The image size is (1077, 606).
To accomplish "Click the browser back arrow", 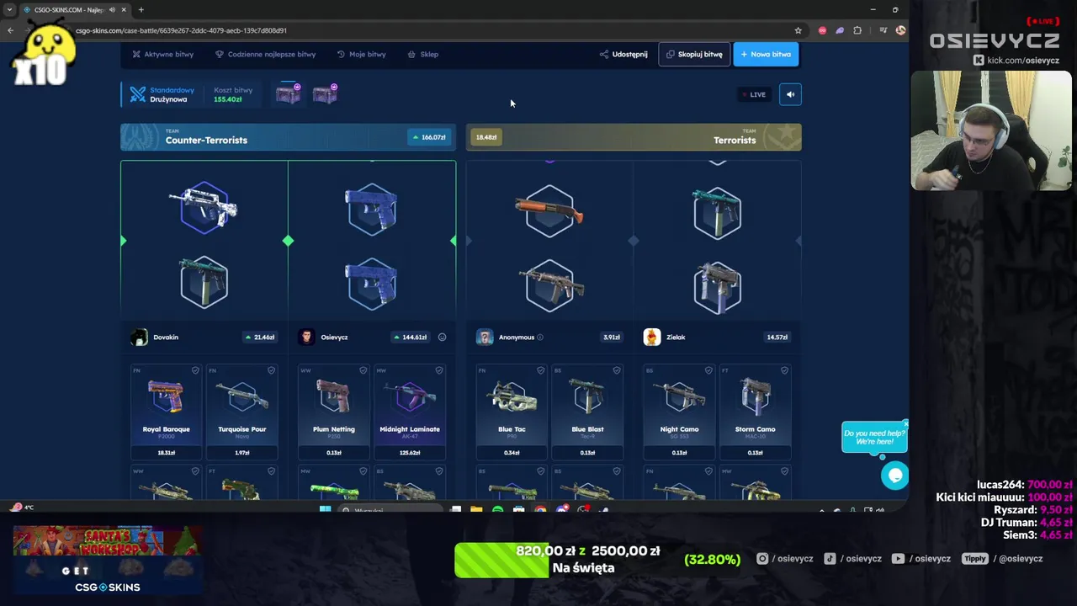I will click(x=10, y=30).
